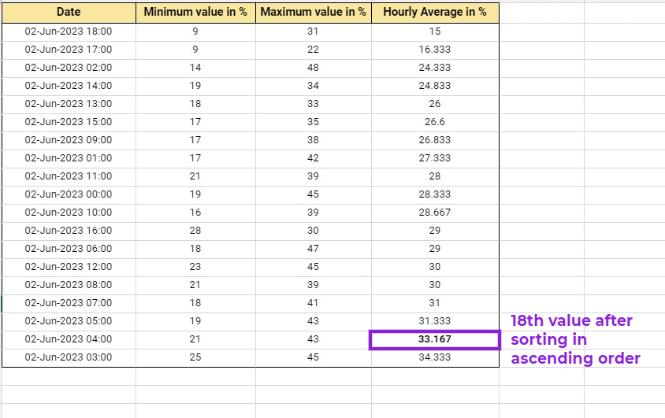
Task: Click minimum value 28 in 16:00 row
Action: point(195,231)
